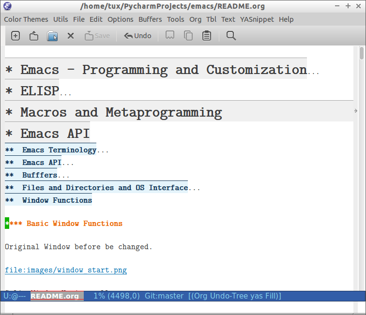Open the Tbl menu
Viewport: 366px width, 315px height.
(x=211, y=19)
